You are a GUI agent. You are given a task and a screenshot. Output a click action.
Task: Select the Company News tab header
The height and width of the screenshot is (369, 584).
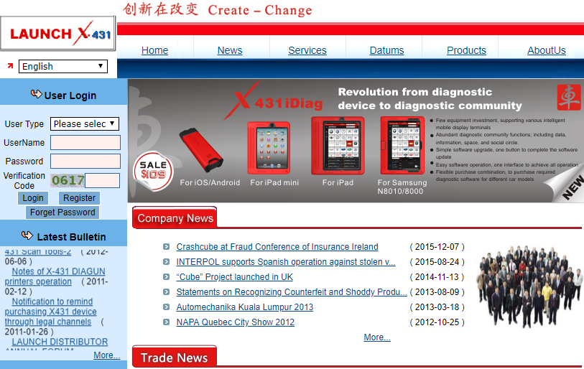175,218
